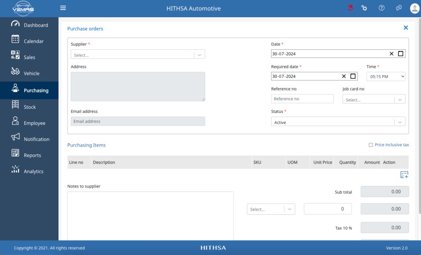Screen dimensions: 421x255
Task: Click the Email address field
Action: pos(138,121)
